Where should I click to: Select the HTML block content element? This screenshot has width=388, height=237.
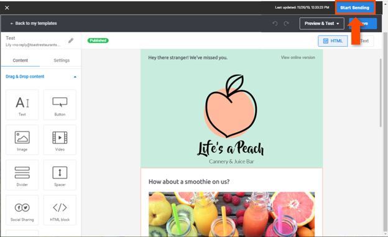(x=60, y=210)
